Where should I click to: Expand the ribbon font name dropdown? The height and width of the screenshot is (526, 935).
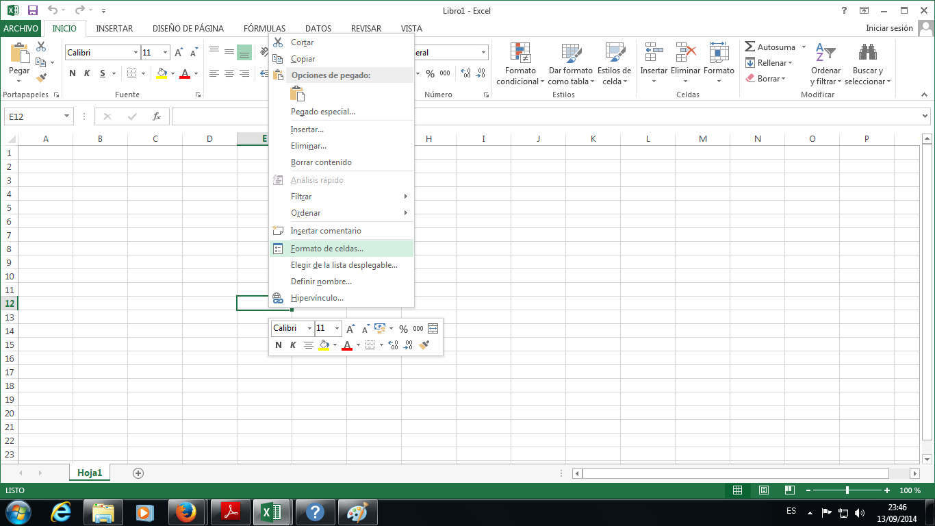pyautogui.click(x=135, y=53)
